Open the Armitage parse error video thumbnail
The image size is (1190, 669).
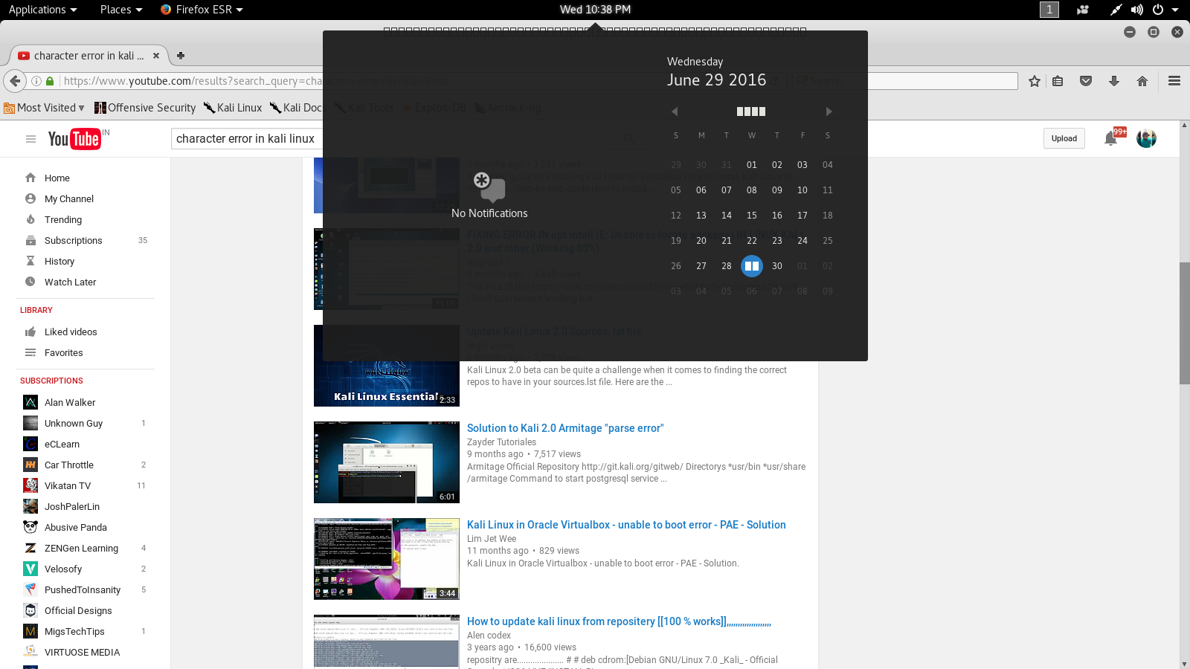(x=387, y=462)
